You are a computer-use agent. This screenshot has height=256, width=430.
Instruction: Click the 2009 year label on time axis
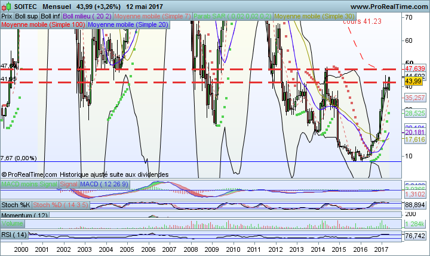click(212, 249)
